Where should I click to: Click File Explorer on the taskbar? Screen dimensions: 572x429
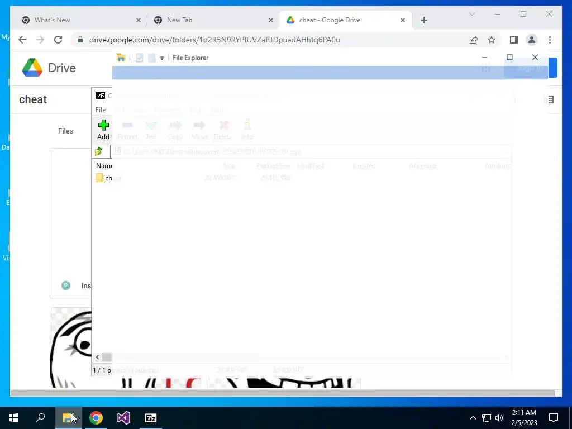(x=68, y=418)
